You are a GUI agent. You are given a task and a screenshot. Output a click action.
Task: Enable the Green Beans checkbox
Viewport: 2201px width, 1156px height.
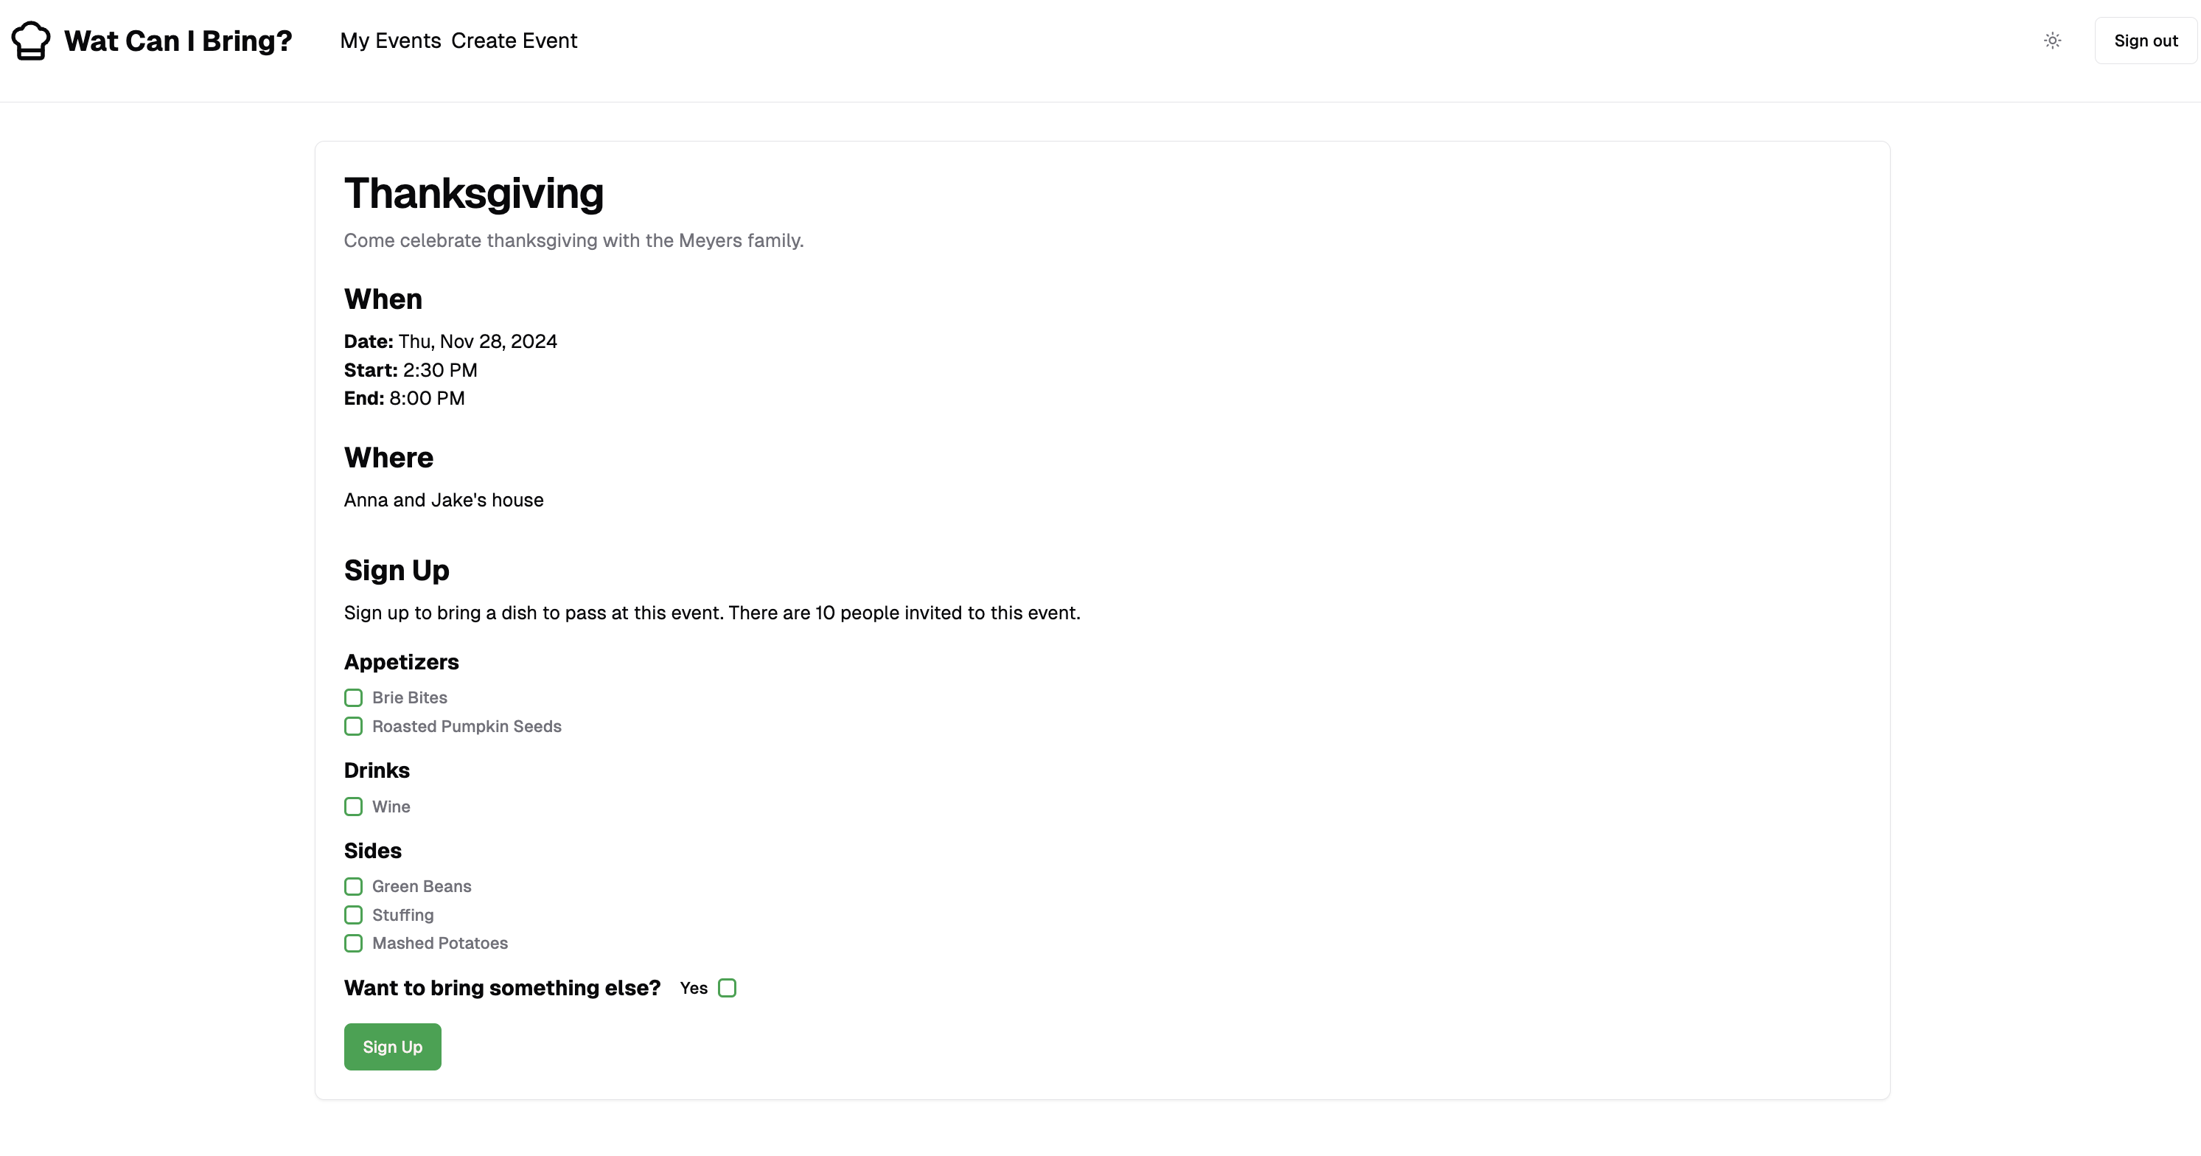click(x=353, y=887)
